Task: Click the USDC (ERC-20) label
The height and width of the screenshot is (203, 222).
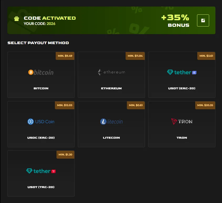Action: [41, 138]
